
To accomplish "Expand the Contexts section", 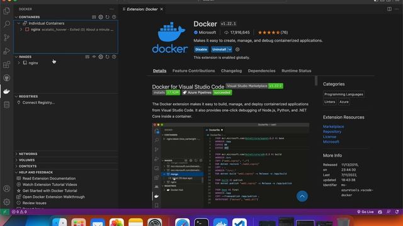I will point(16,166).
